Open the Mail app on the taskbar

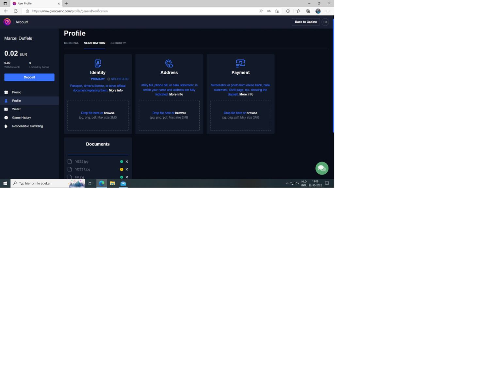[x=123, y=184]
